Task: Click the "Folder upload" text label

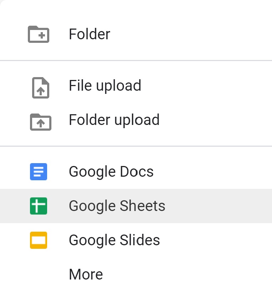Action: [114, 120]
